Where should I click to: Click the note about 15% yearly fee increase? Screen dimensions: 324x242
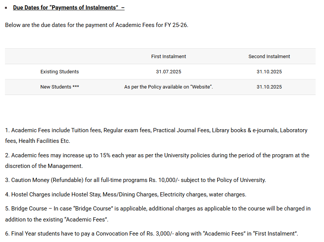click(x=157, y=155)
